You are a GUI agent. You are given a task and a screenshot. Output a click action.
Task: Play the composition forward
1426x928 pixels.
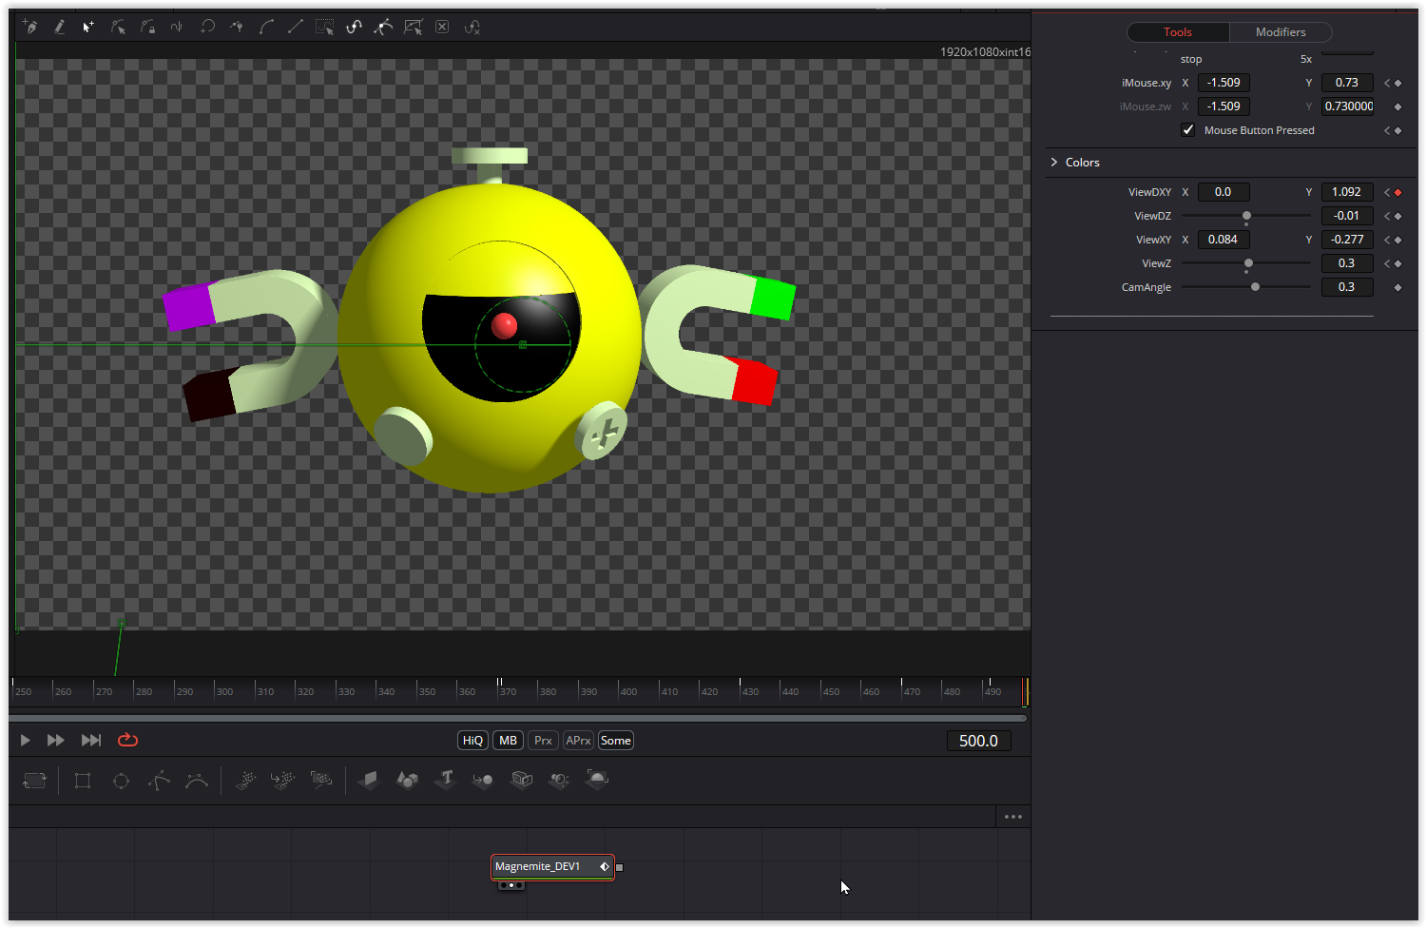(26, 740)
